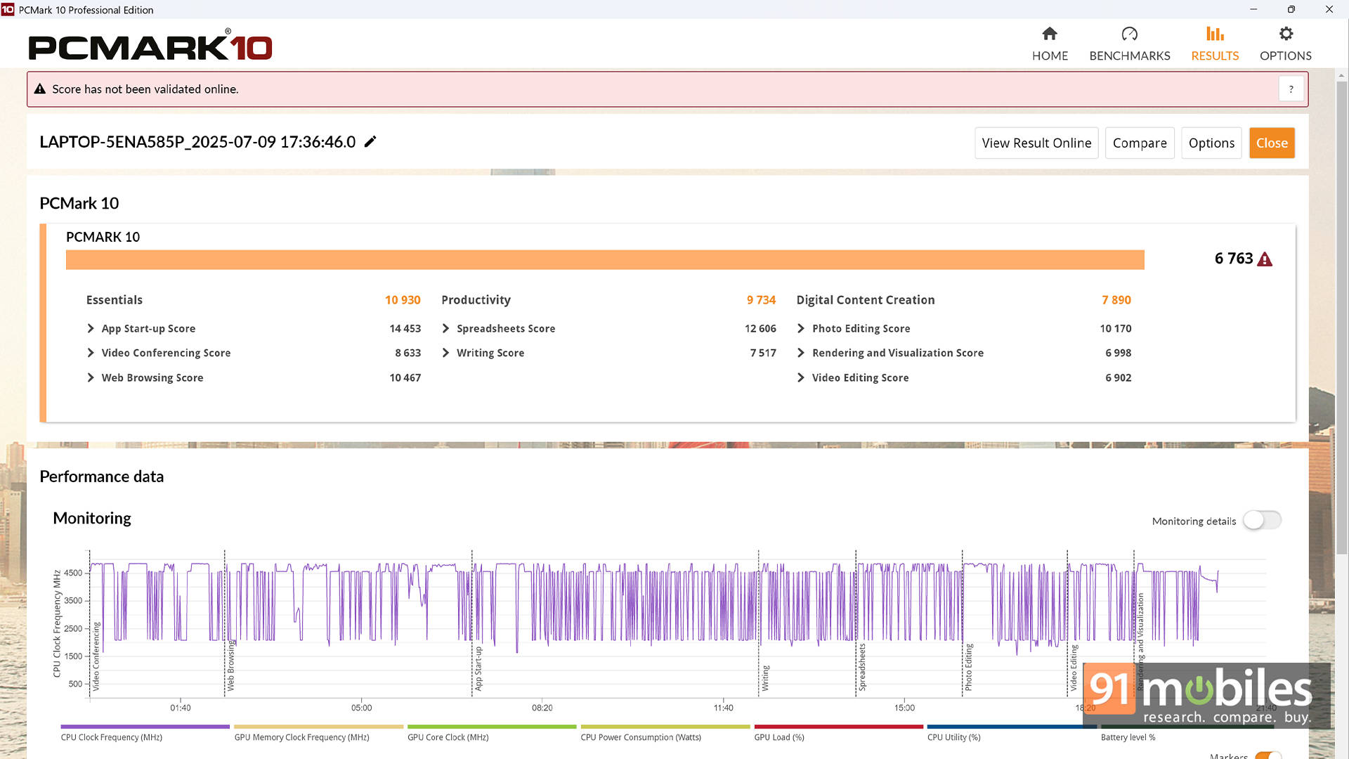Click the Compare button
The image size is (1349, 759).
(x=1139, y=143)
